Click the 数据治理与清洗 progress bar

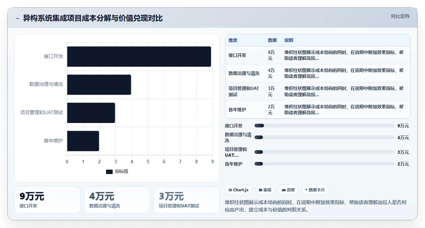coord(324,137)
